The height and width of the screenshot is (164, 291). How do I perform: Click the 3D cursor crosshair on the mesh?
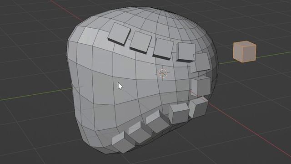(163, 73)
